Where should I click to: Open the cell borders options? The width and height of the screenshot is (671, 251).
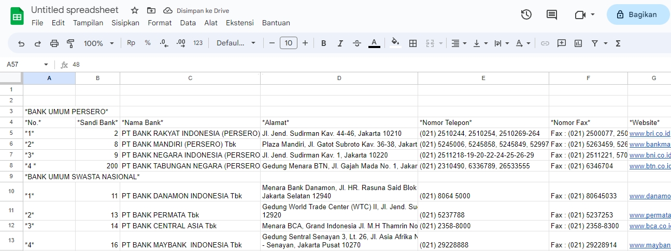click(413, 43)
